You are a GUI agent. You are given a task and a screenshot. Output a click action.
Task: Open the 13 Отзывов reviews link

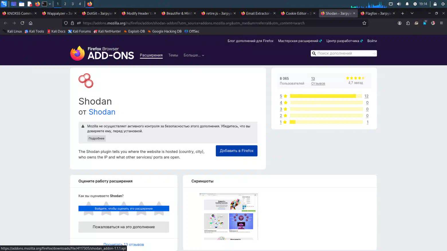tap(318, 81)
